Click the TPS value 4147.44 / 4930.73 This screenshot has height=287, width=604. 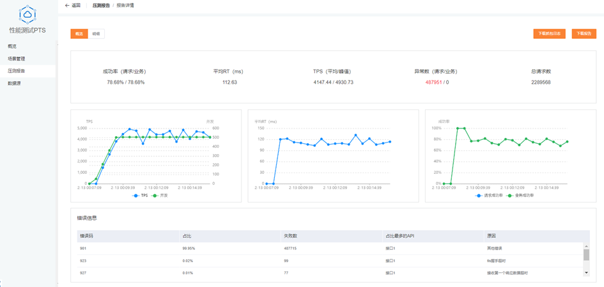pyautogui.click(x=333, y=82)
